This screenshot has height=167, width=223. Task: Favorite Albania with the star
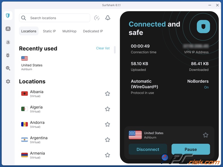pos(108,94)
